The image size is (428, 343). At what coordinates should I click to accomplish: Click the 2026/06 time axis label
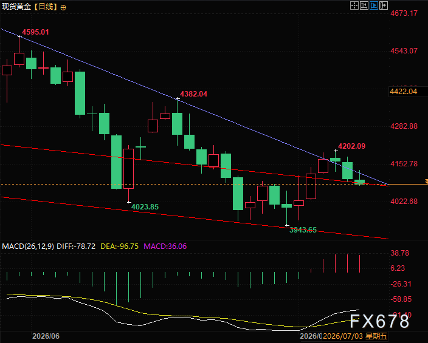pos(46,336)
